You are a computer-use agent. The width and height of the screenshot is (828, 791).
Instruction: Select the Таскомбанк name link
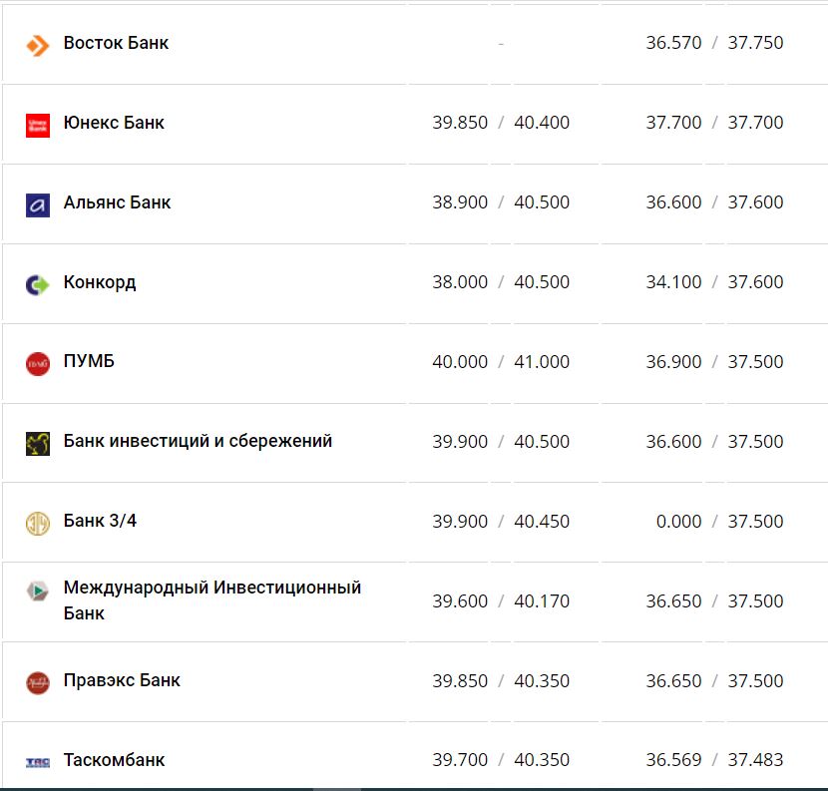click(114, 760)
